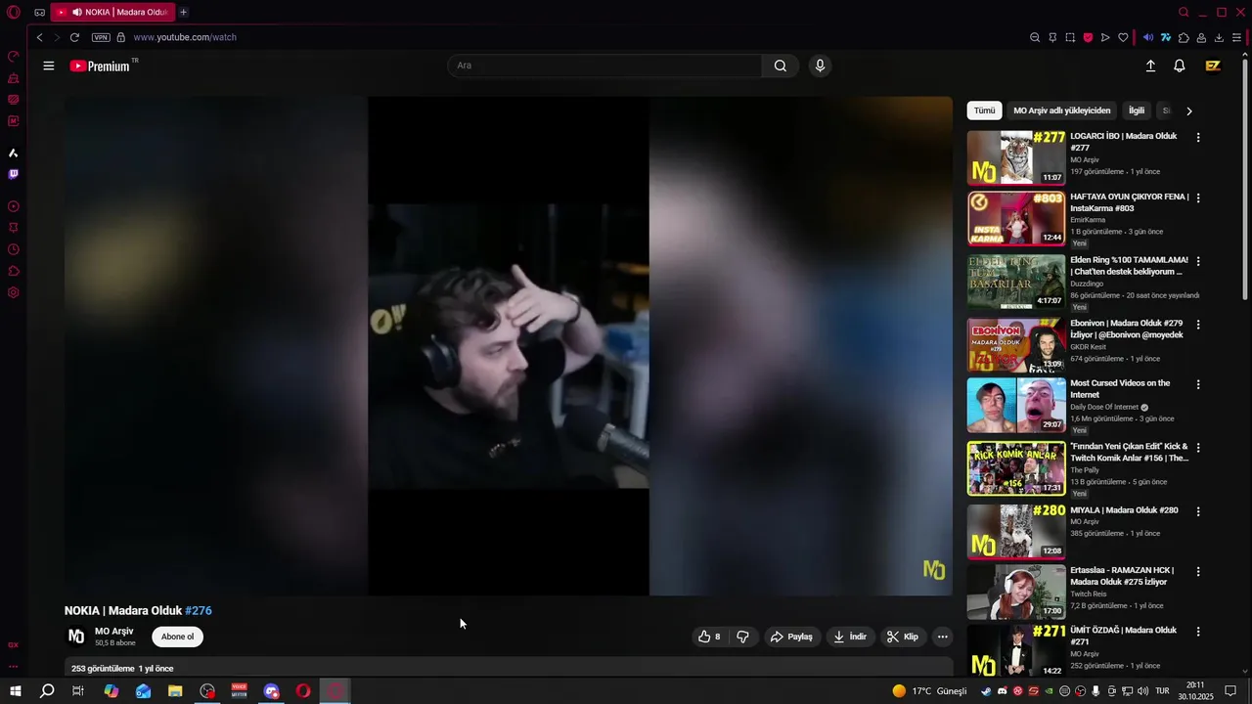Open History clock in Opera sidebar
The image size is (1252, 704).
(x=14, y=249)
